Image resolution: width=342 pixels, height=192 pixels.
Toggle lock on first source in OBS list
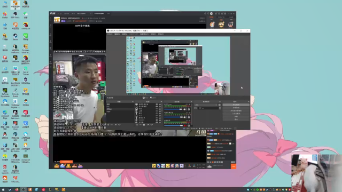pyautogui.click(x=160, y=105)
